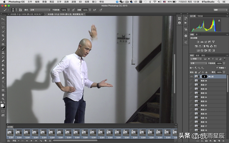Open the layer filter type dropdown
The image size is (229, 143).
pyautogui.click(x=196, y=59)
